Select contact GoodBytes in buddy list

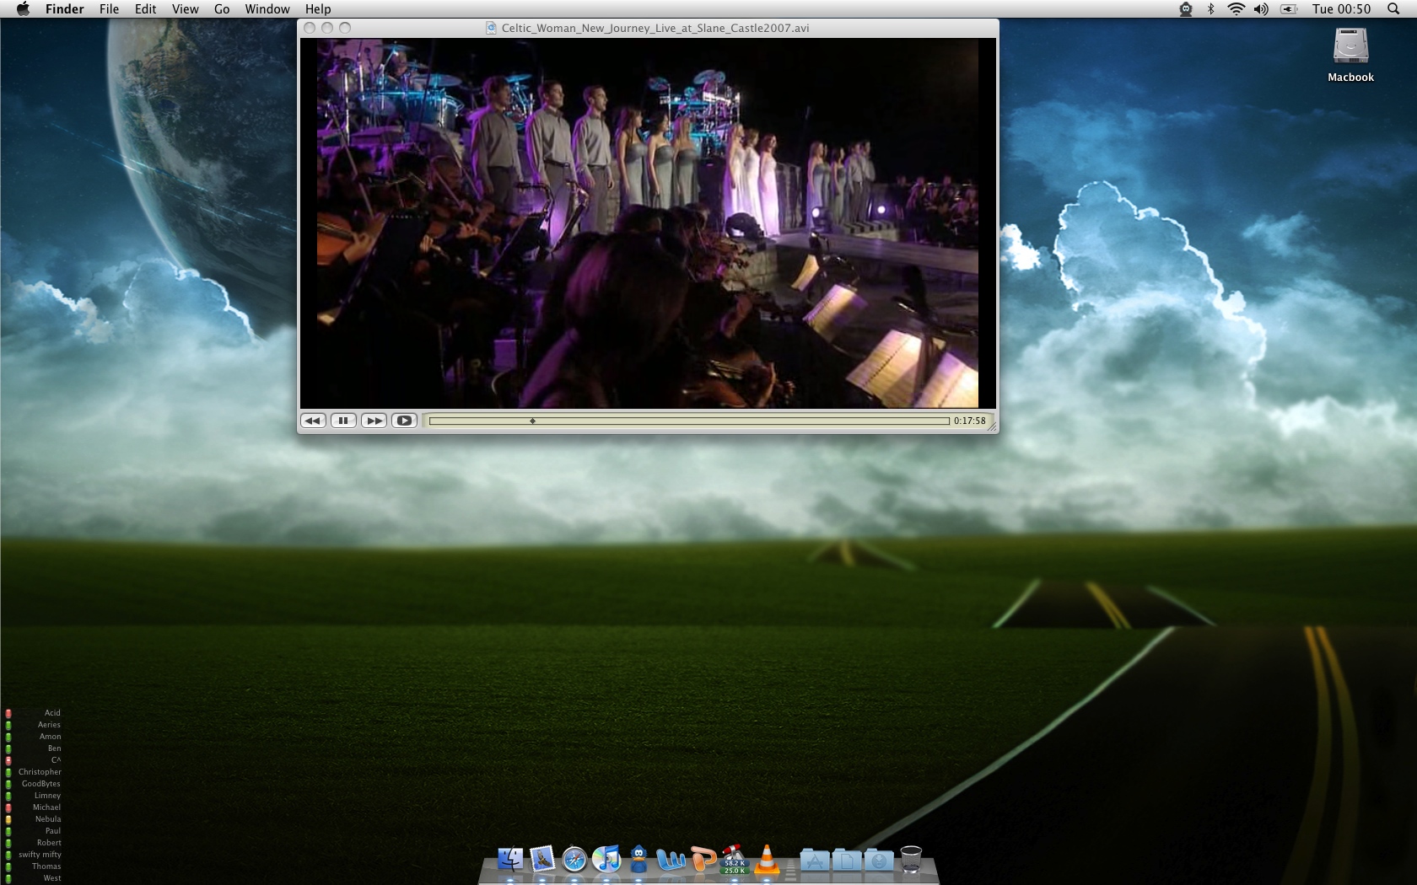coord(40,784)
